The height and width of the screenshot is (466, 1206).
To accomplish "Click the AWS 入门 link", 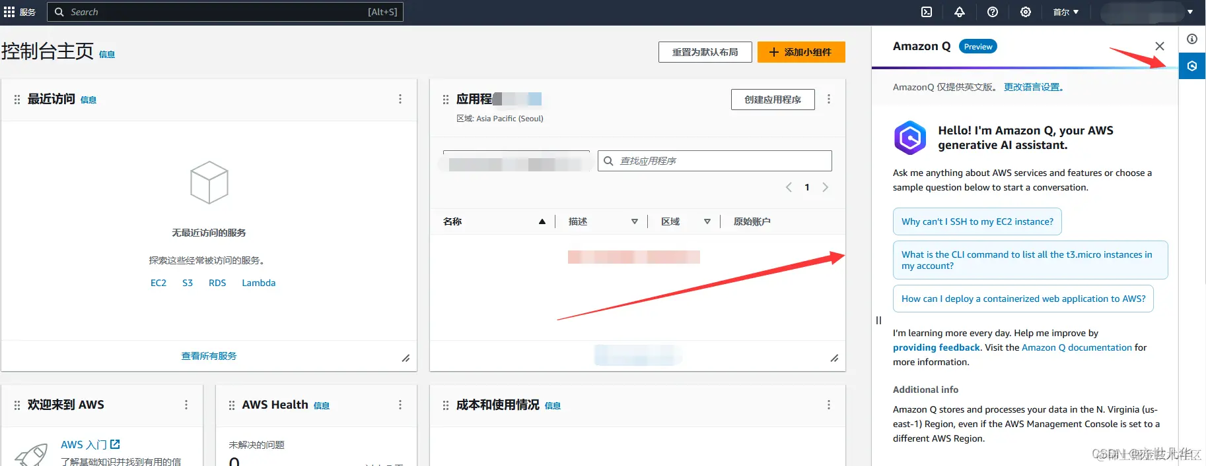I will tap(84, 445).
